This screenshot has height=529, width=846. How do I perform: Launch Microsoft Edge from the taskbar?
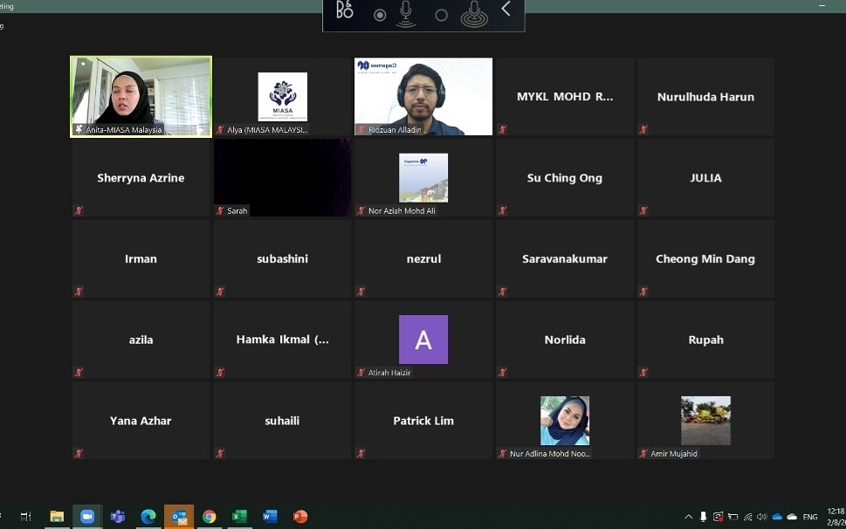(x=148, y=516)
